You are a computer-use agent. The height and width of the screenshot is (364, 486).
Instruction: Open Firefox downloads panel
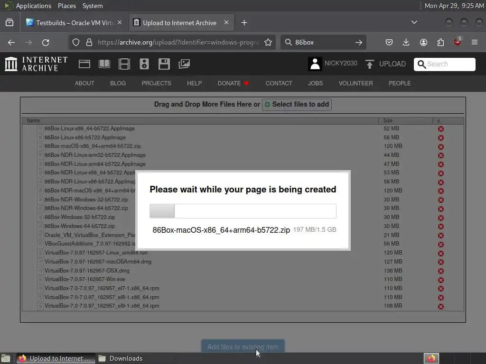pyautogui.click(x=406, y=42)
